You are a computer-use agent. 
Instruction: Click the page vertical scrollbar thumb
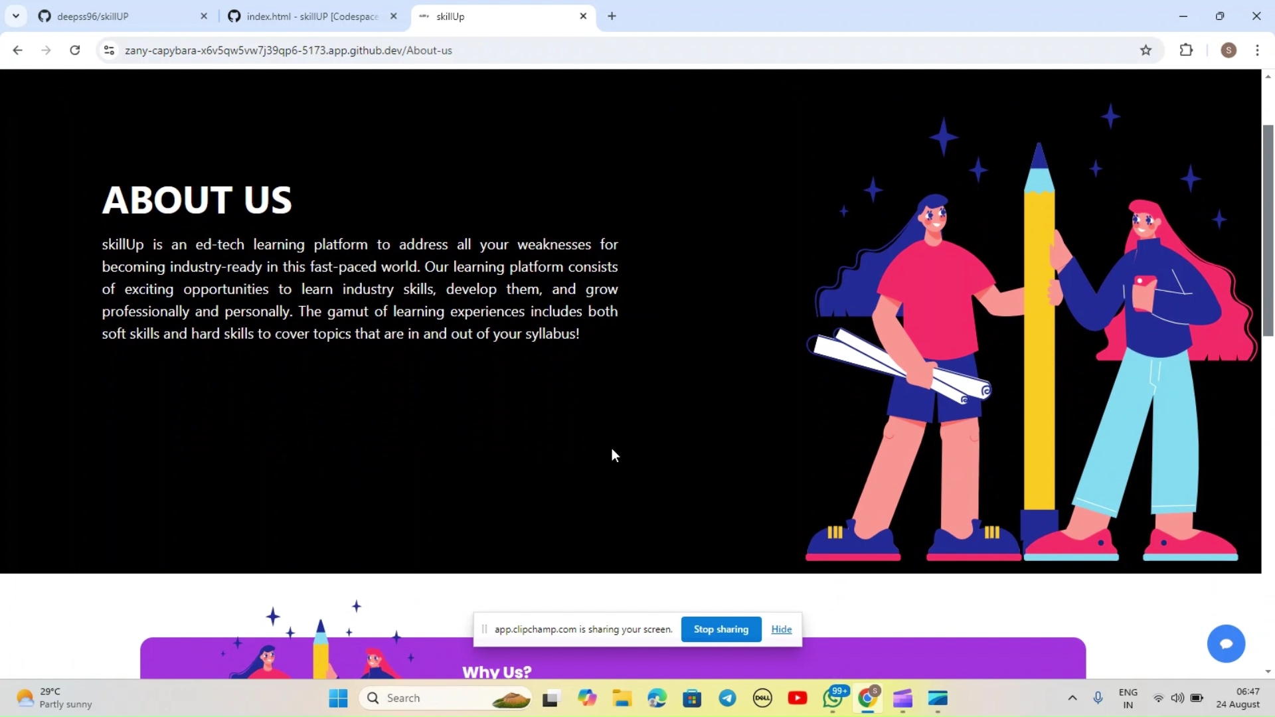[1268, 230]
